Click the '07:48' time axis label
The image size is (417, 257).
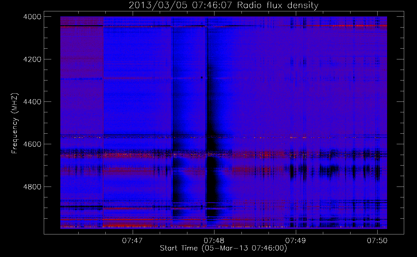click(x=214, y=241)
